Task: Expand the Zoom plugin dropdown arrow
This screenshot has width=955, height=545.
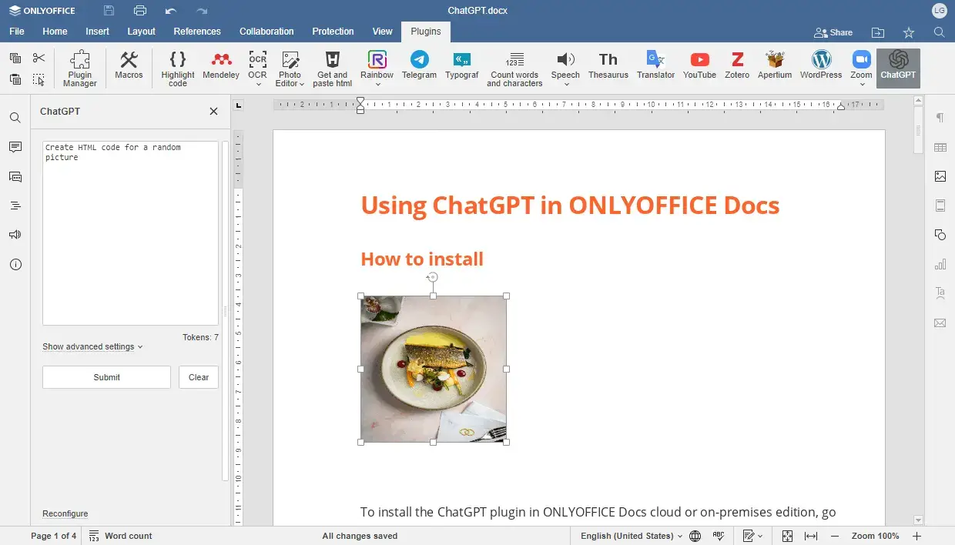Action: (861, 85)
